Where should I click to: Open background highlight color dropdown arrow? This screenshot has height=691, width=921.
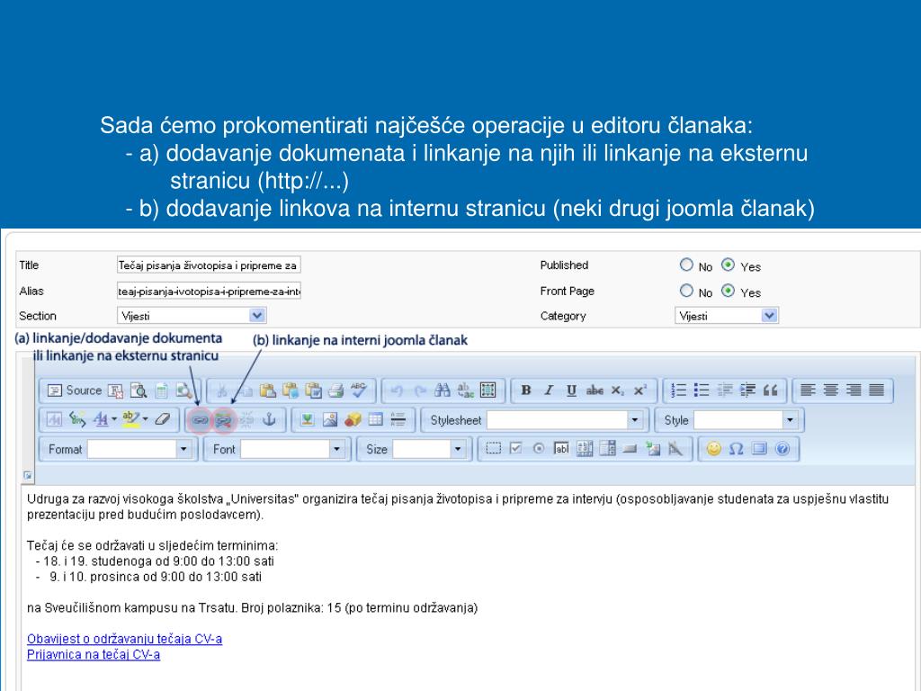145,419
